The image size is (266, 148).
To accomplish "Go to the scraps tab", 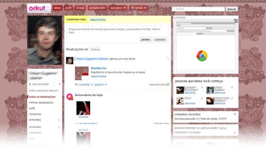I will [80, 8].
